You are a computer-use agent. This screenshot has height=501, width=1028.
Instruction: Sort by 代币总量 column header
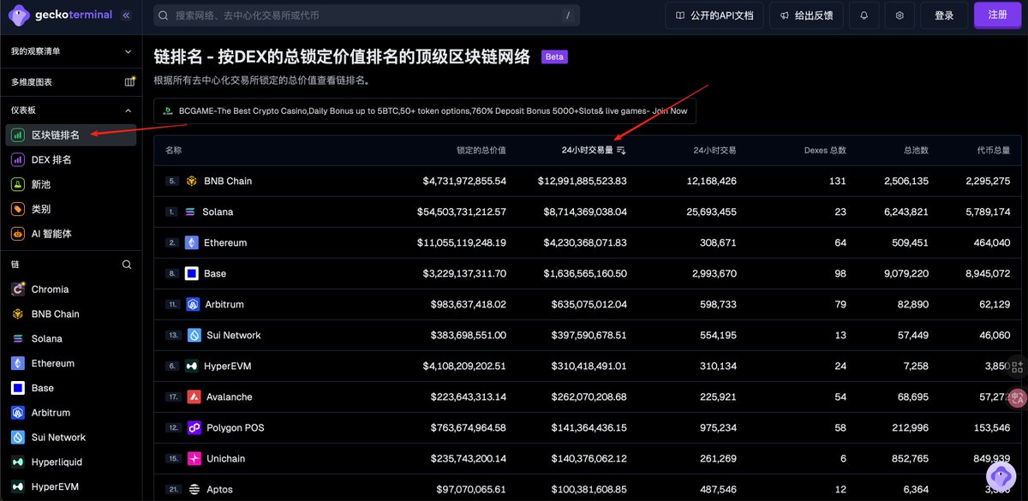pos(994,150)
